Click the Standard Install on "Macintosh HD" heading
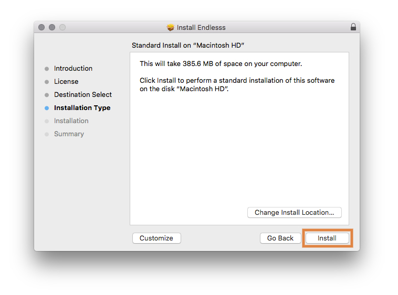Image resolution: width=398 pixels, height=295 pixels. pyautogui.click(x=188, y=46)
